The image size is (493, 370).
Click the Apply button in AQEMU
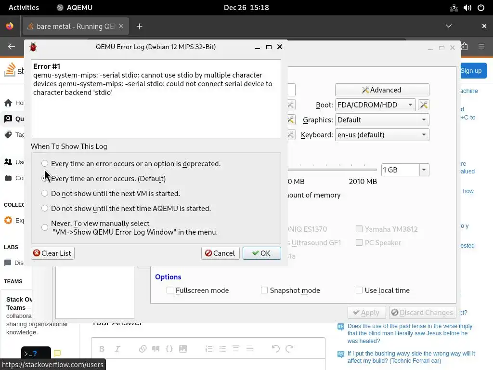coord(366,312)
